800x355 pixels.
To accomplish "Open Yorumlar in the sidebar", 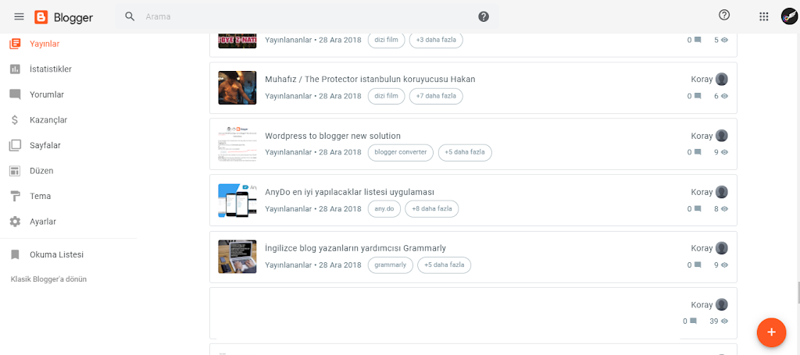I will pos(47,94).
